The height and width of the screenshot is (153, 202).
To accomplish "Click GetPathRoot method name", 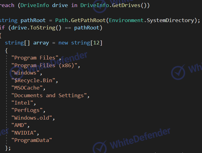I will (88, 20).
